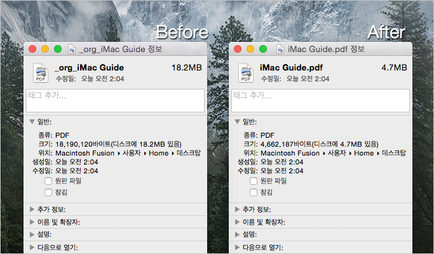Click 데스크탑 in iMac Guide.pdf location path
The image size is (434, 254).
point(394,153)
